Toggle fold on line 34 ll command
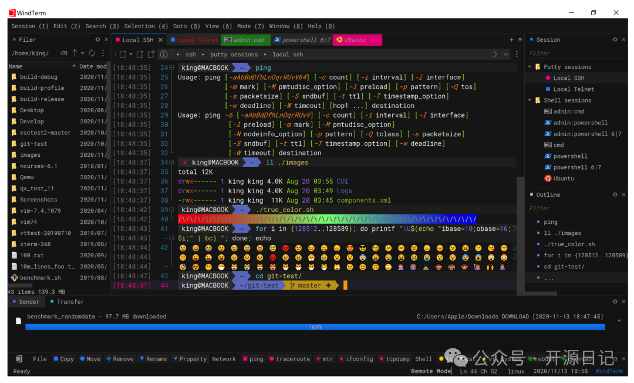Viewport: 634px width, 383px height. [x=171, y=163]
